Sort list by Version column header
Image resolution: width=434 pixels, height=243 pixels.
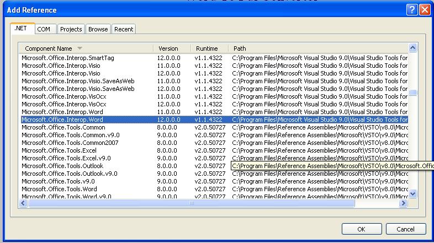(x=172, y=48)
